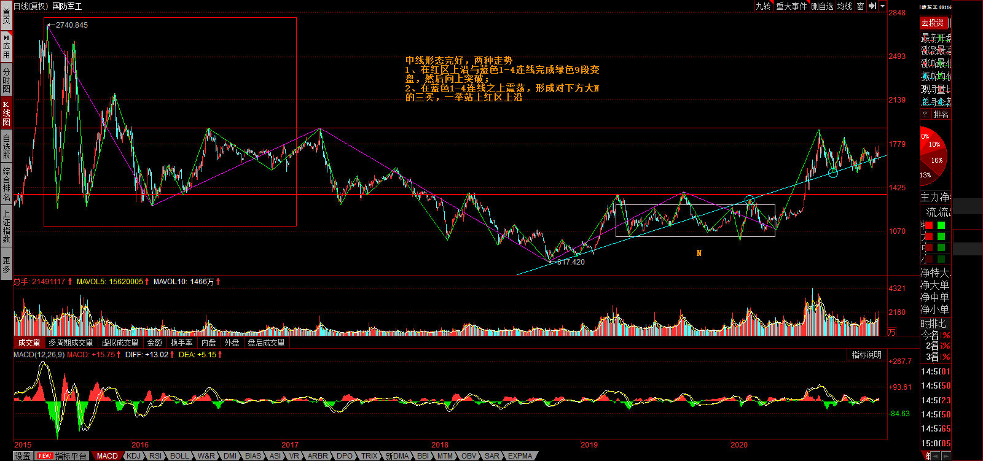Click the 窗 window toolbar button
The image size is (983, 461).
[861, 6]
